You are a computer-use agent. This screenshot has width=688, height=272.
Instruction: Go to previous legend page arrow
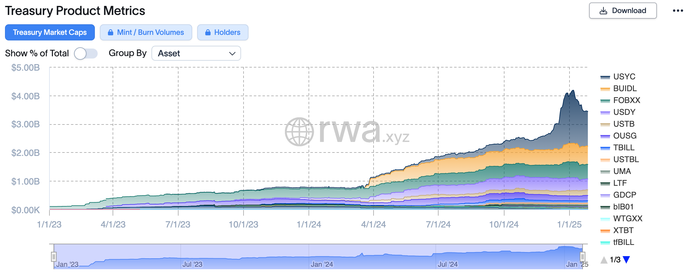pyautogui.click(x=604, y=260)
